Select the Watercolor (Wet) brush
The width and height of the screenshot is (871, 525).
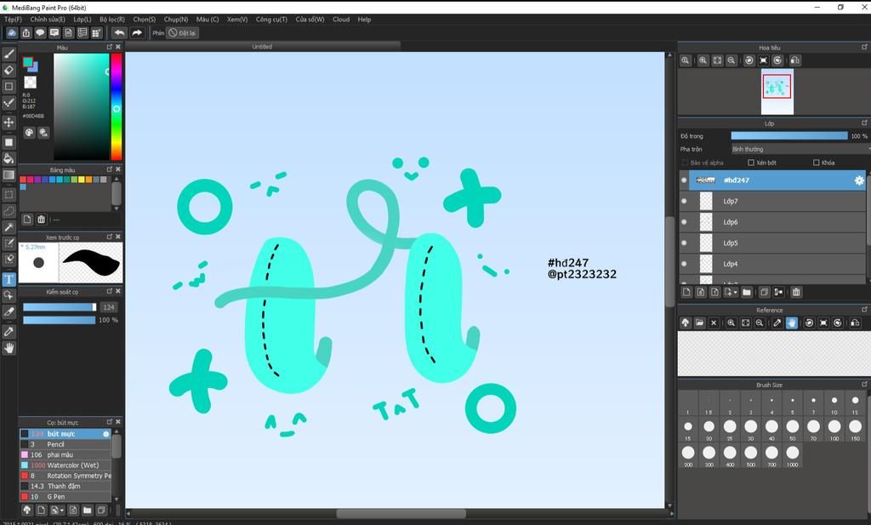coord(65,465)
